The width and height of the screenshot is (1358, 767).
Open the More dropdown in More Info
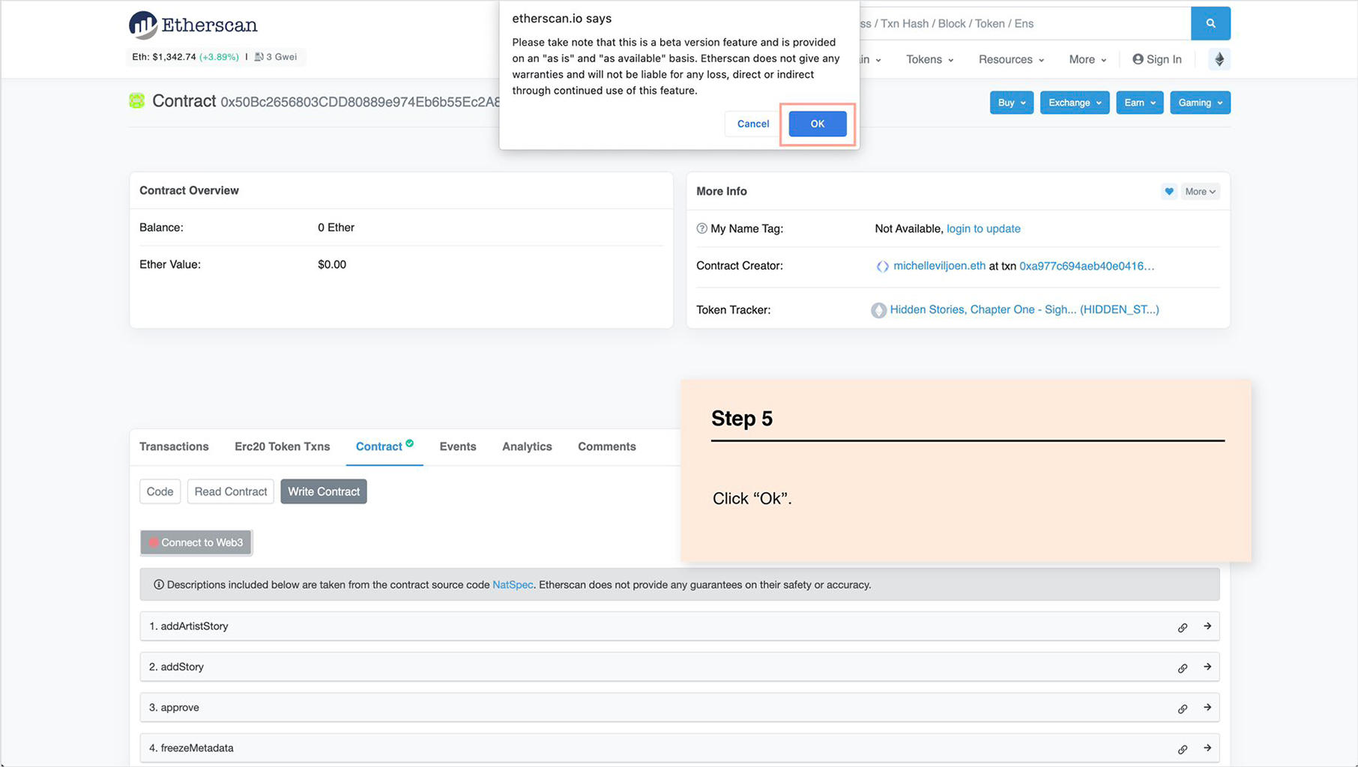pos(1200,192)
